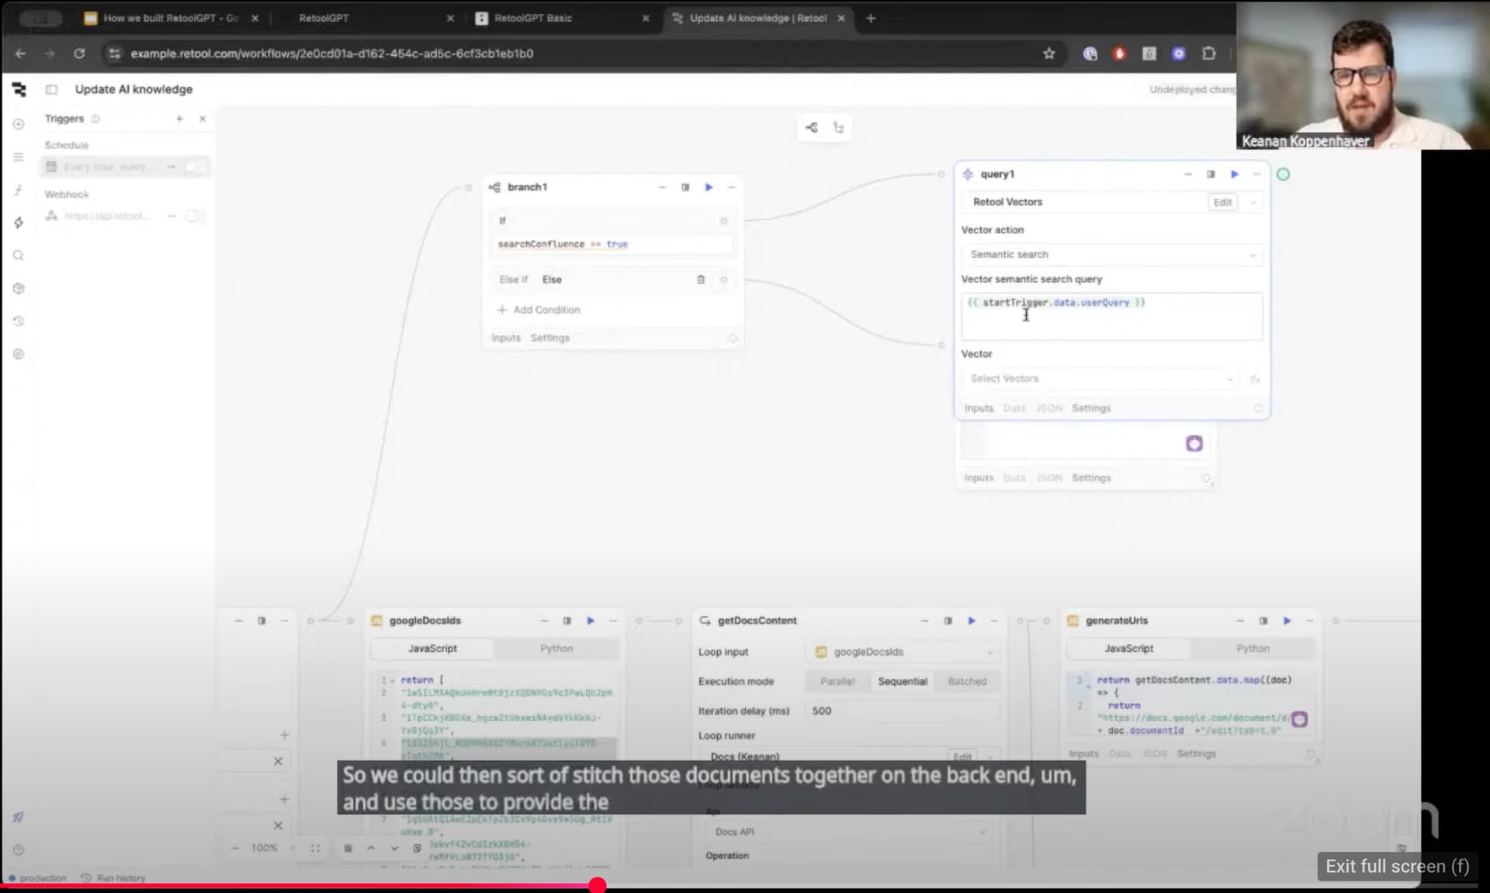The width and height of the screenshot is (1490, 893).
Task: Open Settings tab of query1 block
Action: click(x=1090, y=408)
